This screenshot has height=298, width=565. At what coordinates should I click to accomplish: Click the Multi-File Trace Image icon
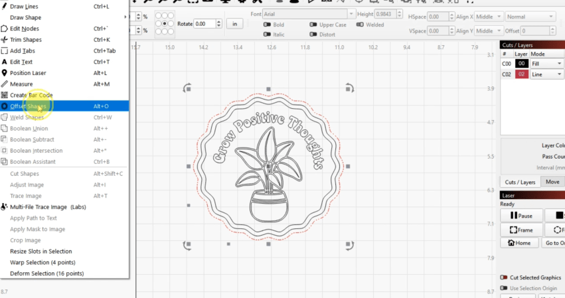tap(5, 207)
